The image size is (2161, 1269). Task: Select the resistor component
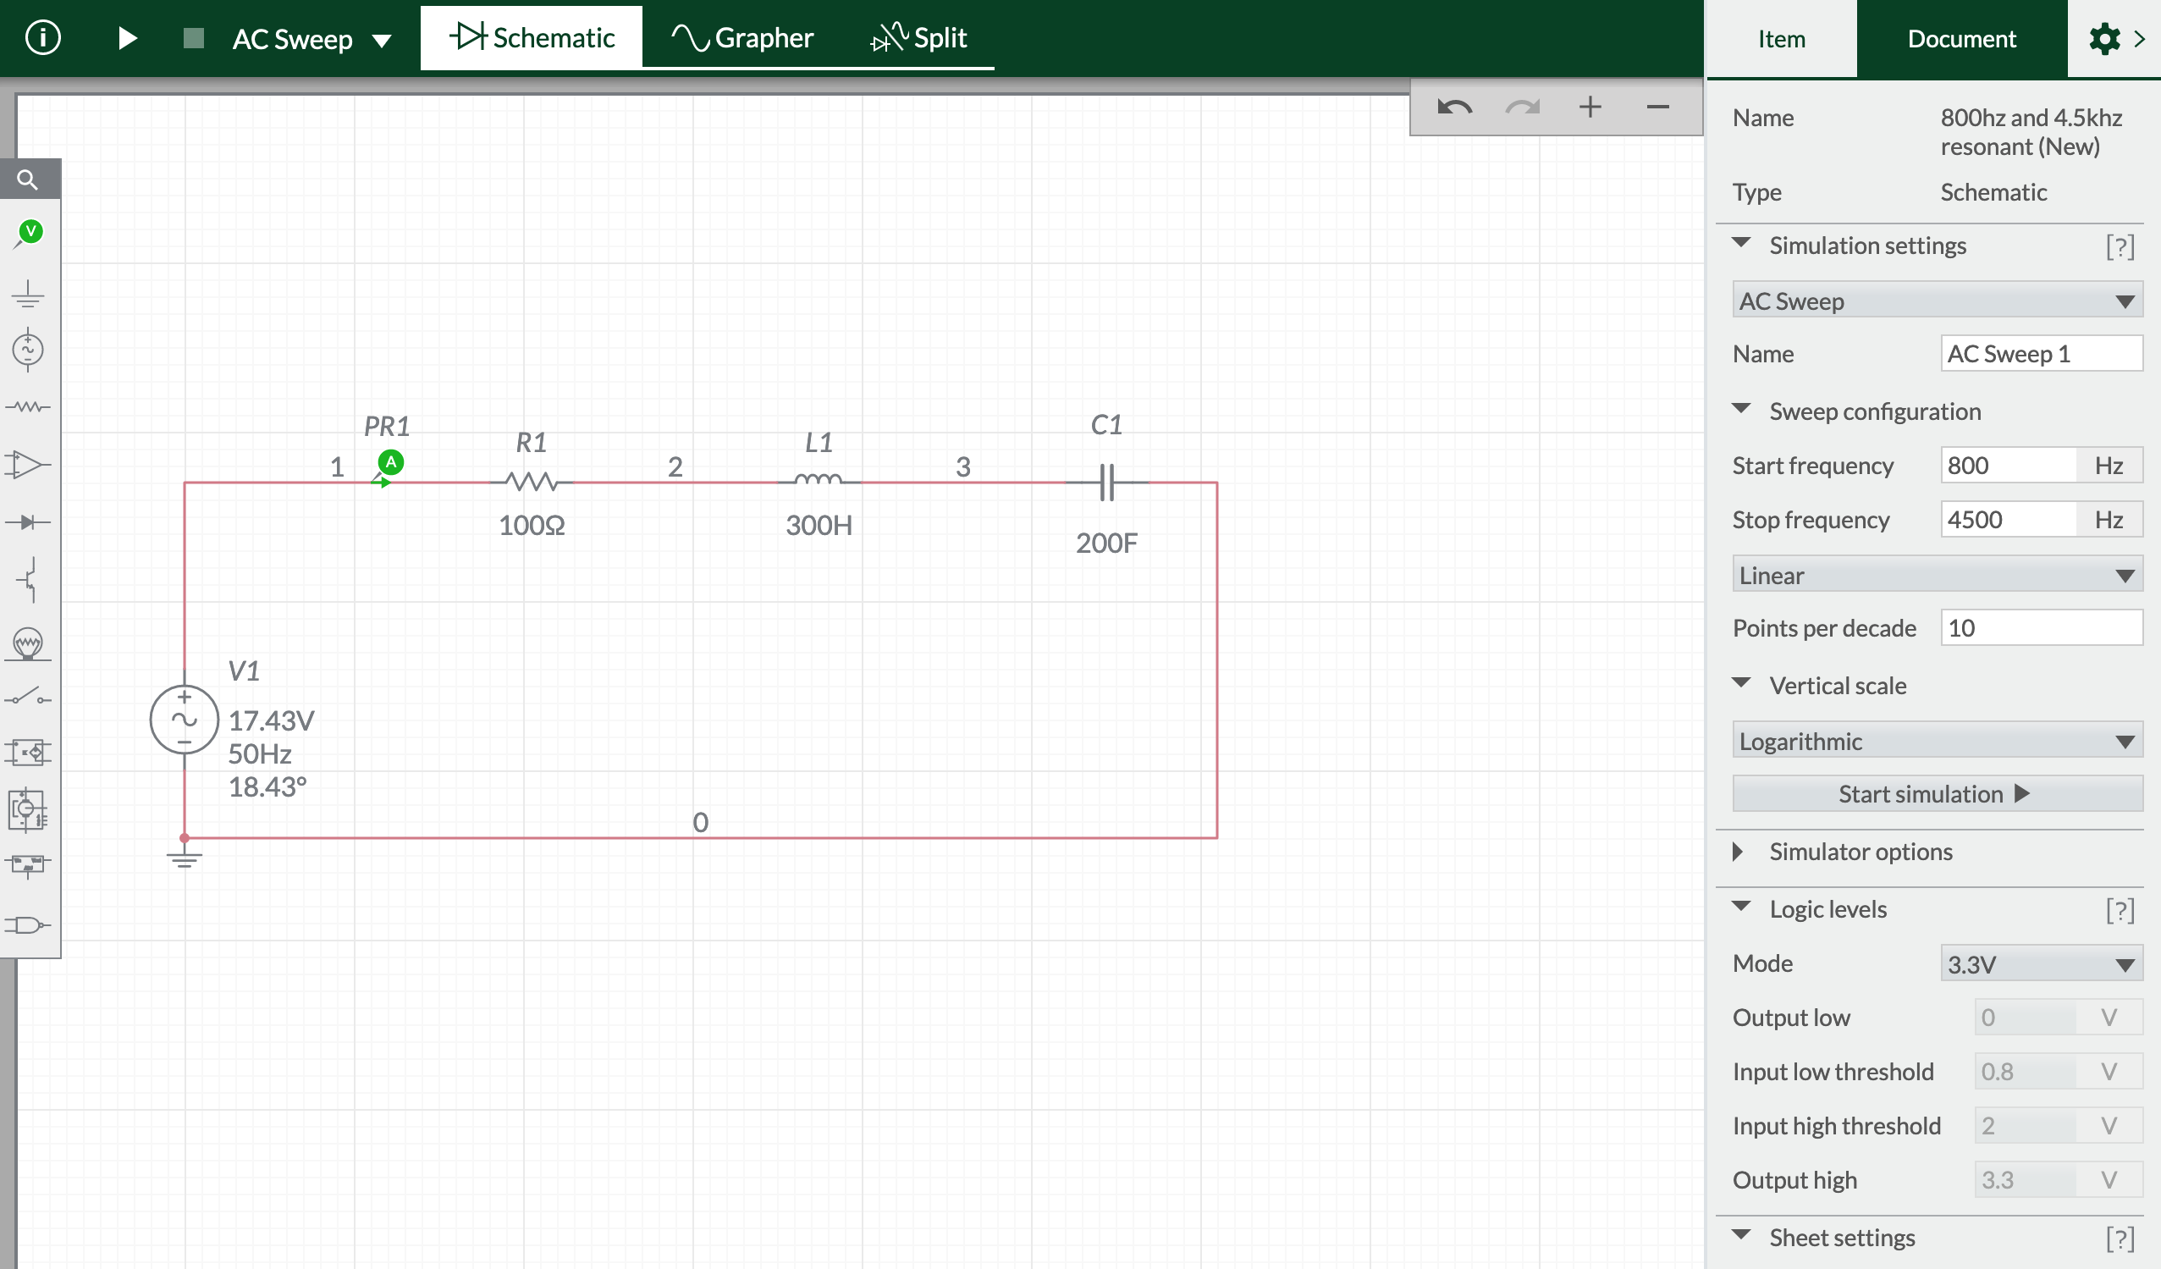click(x=28, y=407)
